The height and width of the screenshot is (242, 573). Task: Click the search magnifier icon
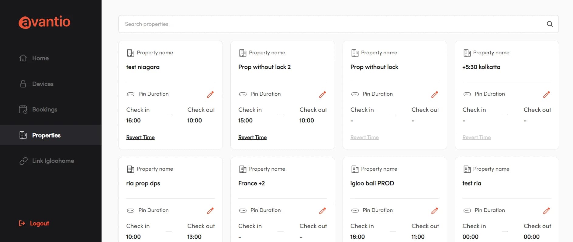click(550, 24)
